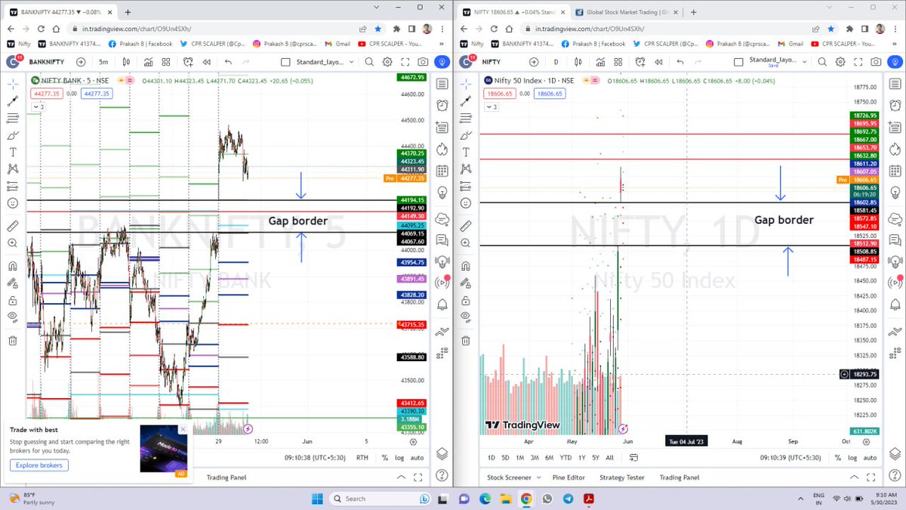Screen dimensions: 906x510
Task: Take a chart snapshot using camera icon
Action: tap(424, 62)
